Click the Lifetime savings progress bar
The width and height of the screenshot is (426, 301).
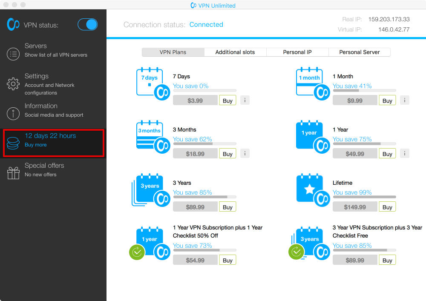click(x=364, y=197)
